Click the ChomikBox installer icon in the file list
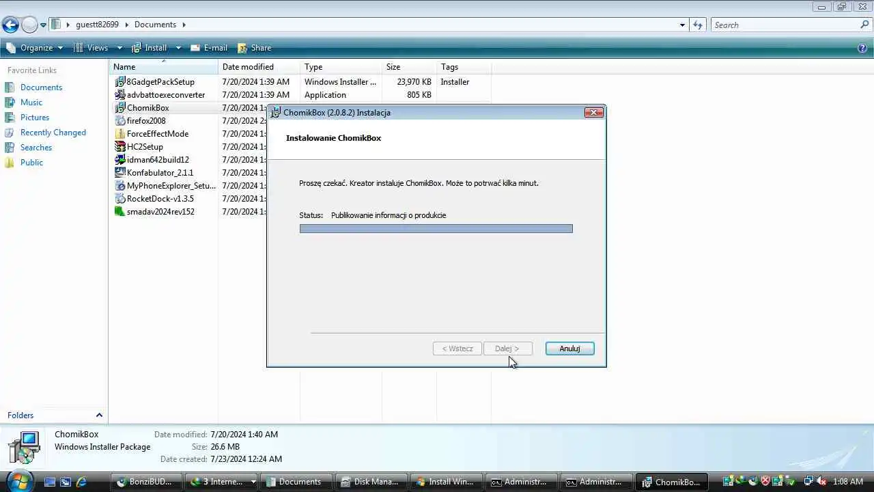874x492 pixels. [120, 108]
